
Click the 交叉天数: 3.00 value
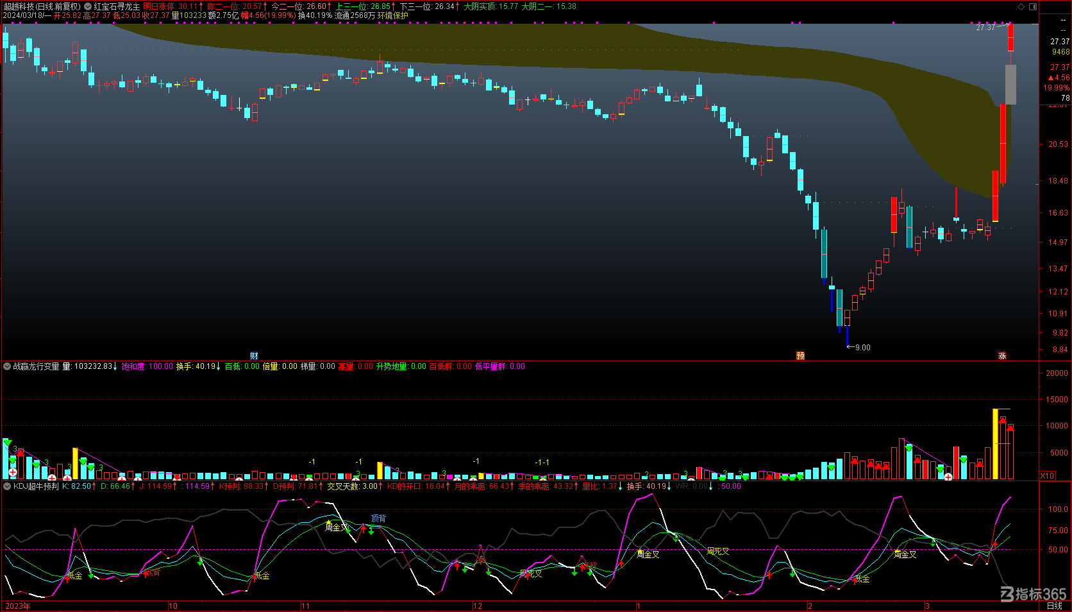coord(353,486)
